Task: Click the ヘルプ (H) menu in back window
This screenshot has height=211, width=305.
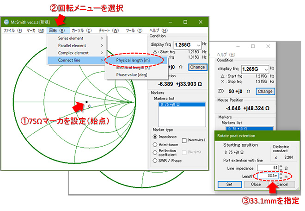Action: (226, 55)
